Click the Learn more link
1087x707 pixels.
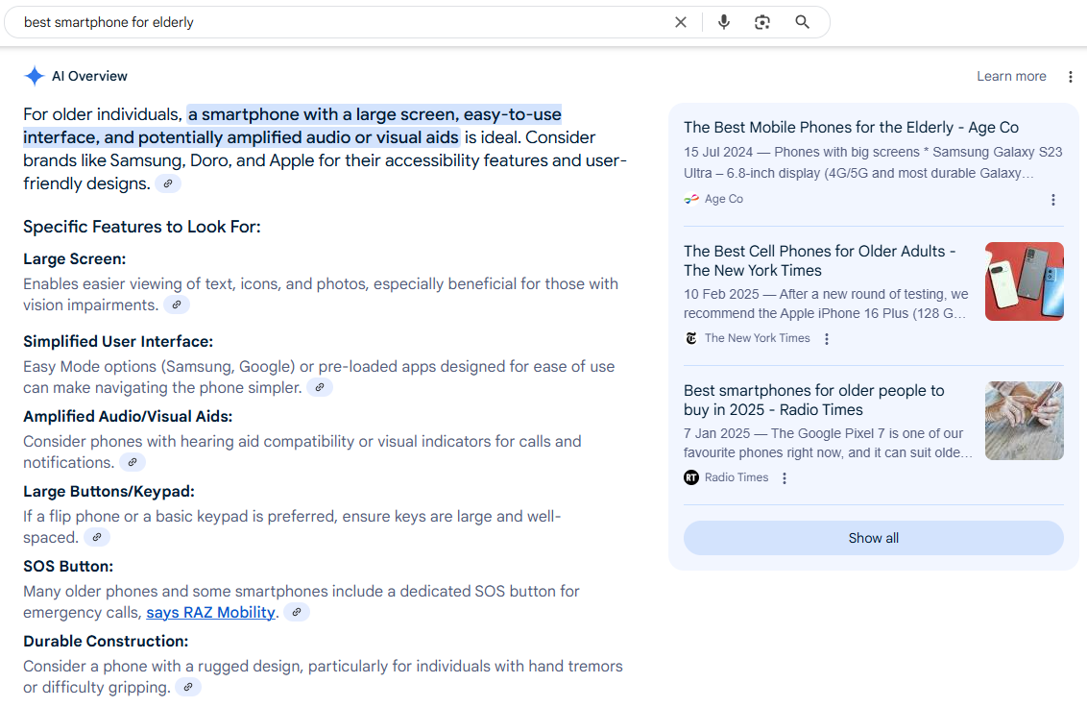[x=1011, y=77]
